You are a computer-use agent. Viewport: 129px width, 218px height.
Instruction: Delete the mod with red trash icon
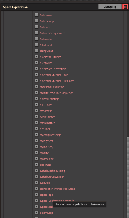click(125, 7)
